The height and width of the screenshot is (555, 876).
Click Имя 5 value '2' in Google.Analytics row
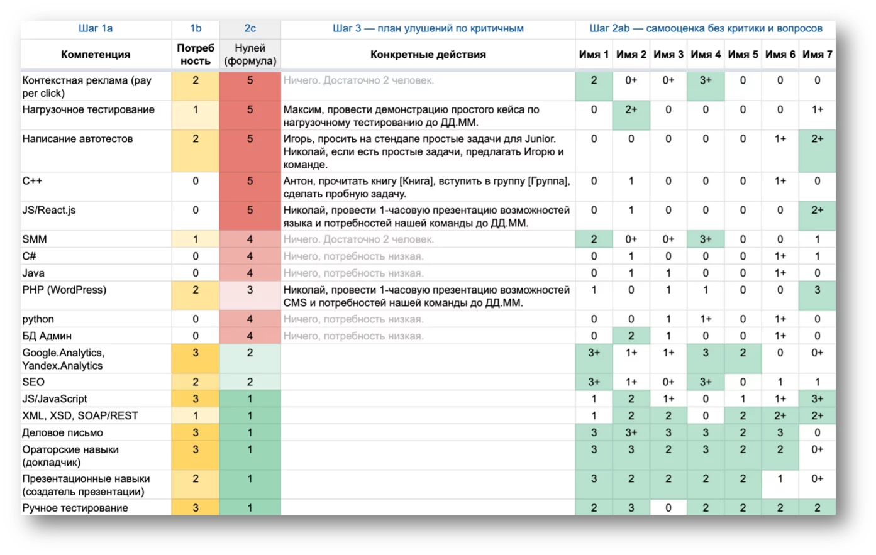coord(743,359)
